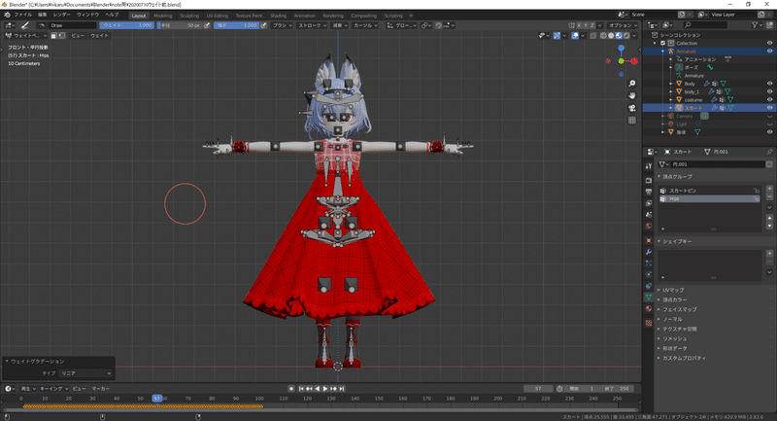Move vertex group up with arrow
Image resolution: width=777 pixels, height=421 pixels.
coord(769,218)
